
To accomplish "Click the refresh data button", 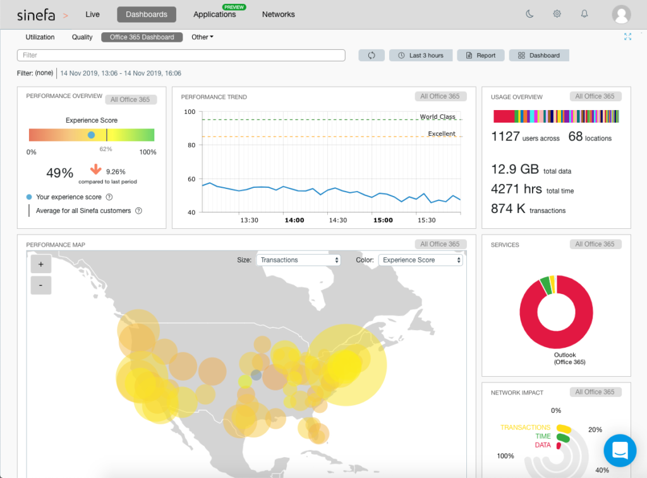I will tap(372, 55).
